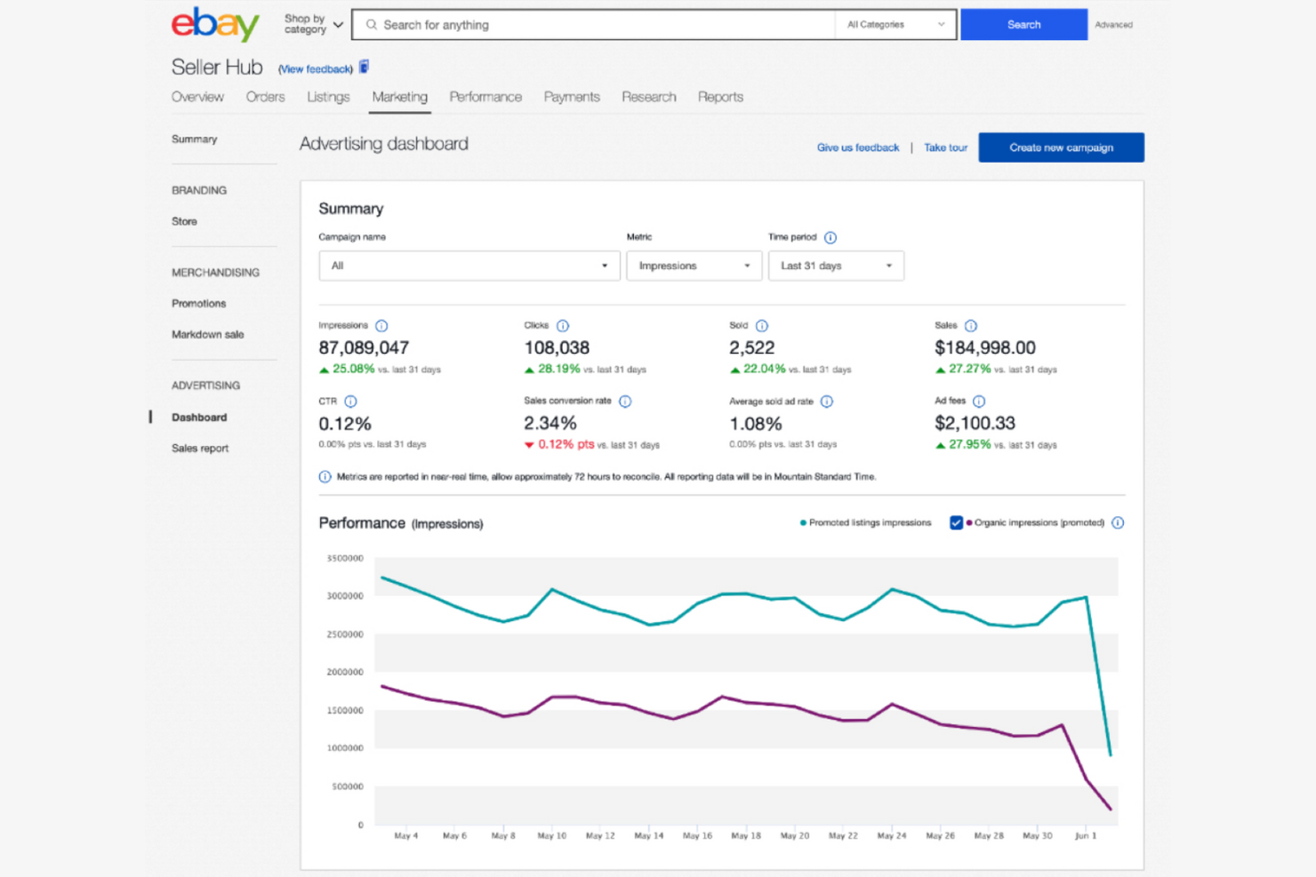Click the 87,089,047 impressions value

click(364, 348)
